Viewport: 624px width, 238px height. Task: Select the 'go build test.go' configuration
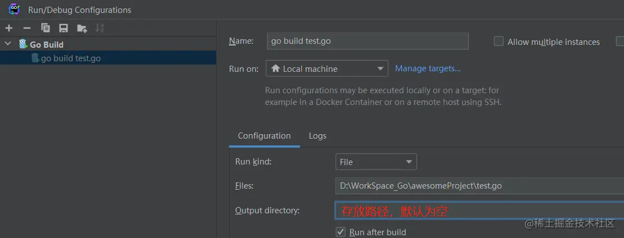pos(108,58)
